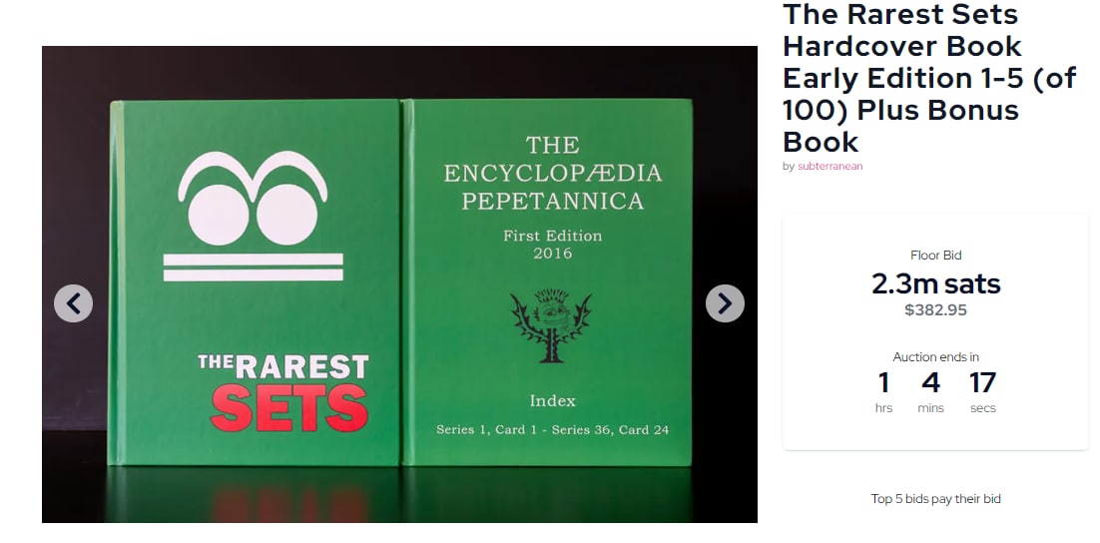Click the Encyclopaedia Pepetannica title text
This screenshot has height=543, width=1100.
tap(553, 174)
